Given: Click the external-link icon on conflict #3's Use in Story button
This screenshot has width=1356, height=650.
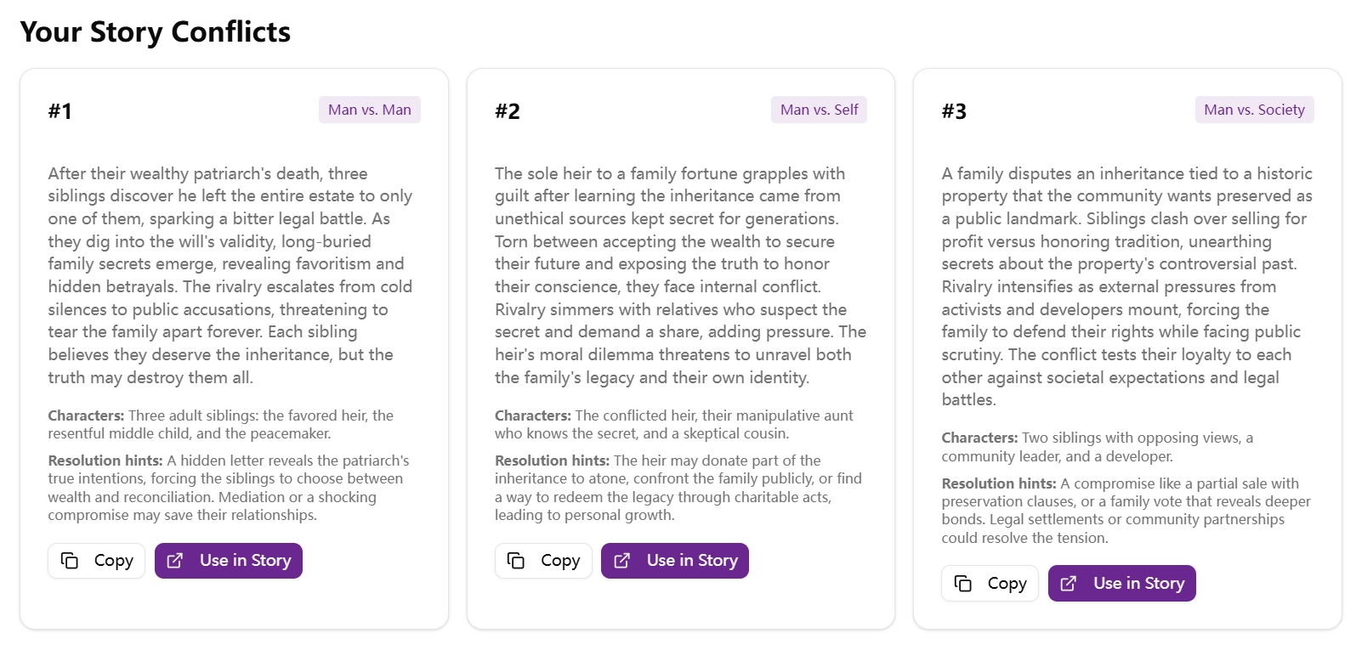Looking at the screenshot, I should 1069,584.
